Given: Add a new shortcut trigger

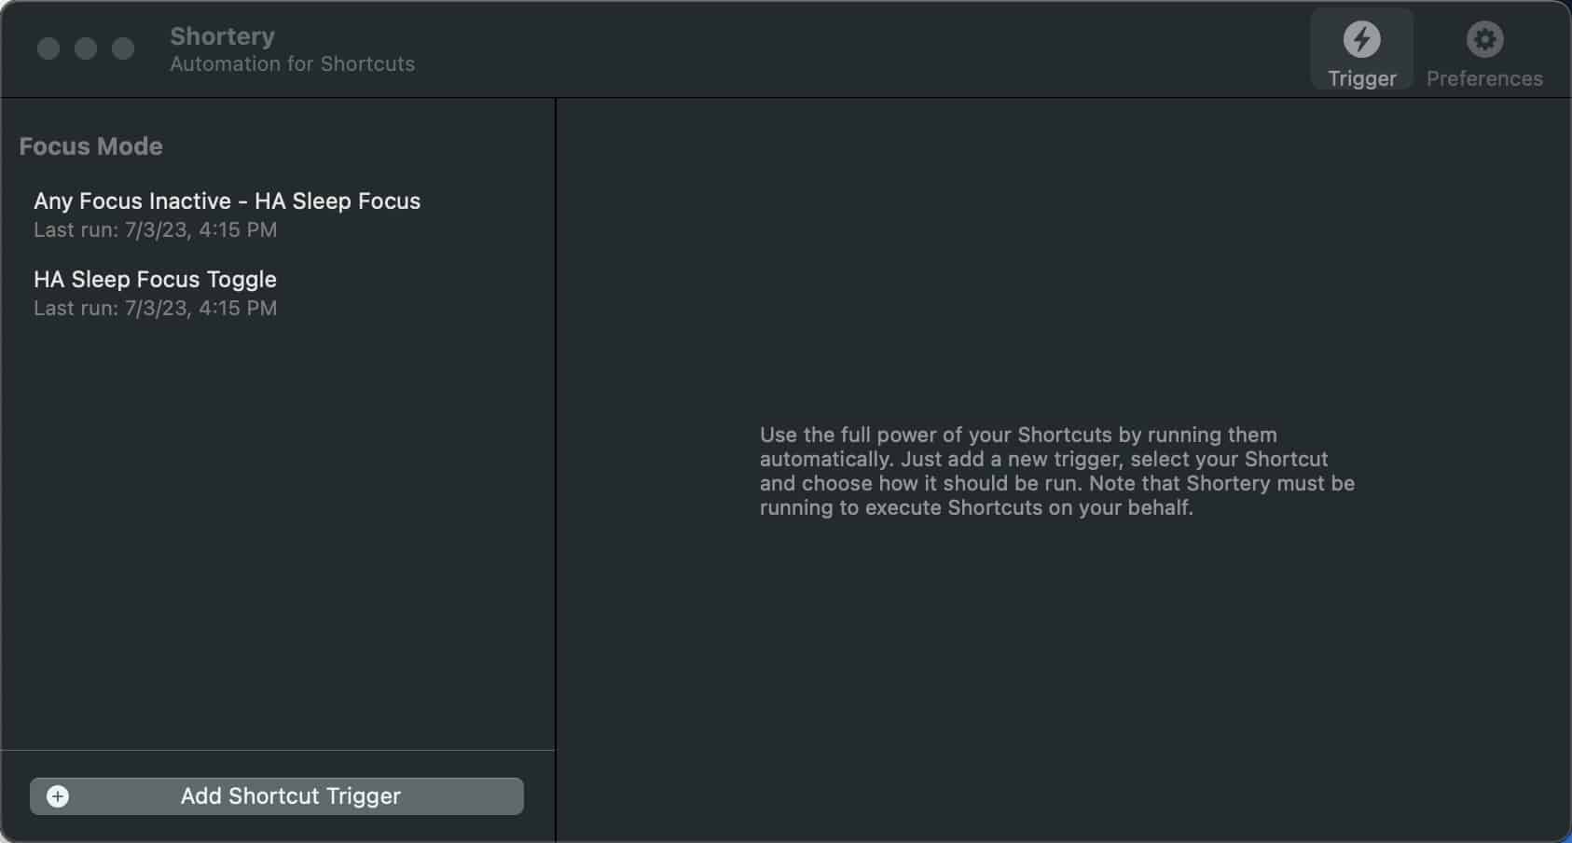Looking at the screenshot, I should 277,796.
